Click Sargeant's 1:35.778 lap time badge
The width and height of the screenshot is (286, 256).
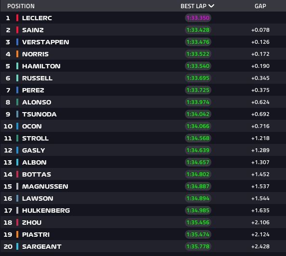pyautogui.click(x=198, y=246)
